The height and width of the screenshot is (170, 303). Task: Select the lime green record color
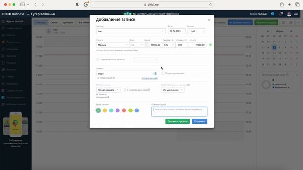(x=131, y=110)
